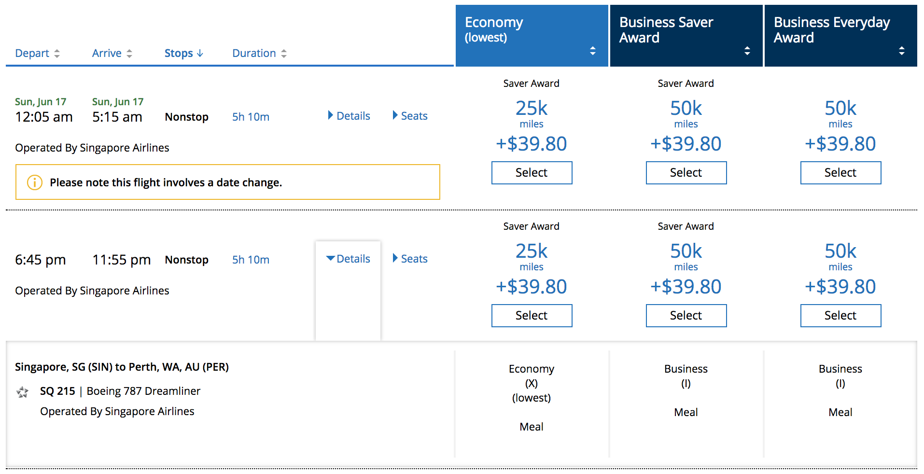This screenshot has width=924, height=474.
Task: Click sort arrows in Business Saver Award header
Action: pyautogui.click(x=747, y=51)
